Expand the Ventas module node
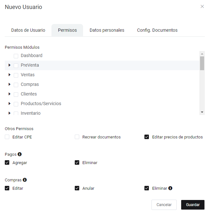This screenshot has width=208, height=216. tap(10, 75)
